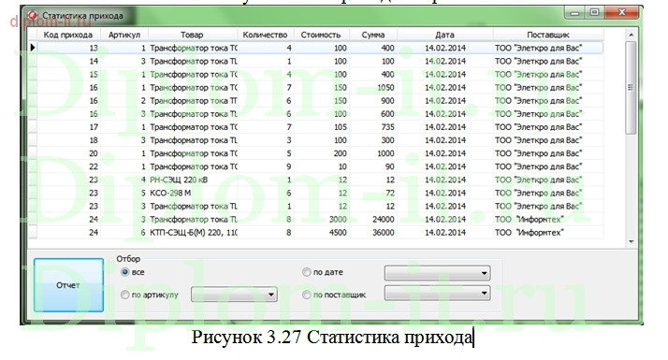
Task: Click the 'Дата' column header
Action: (x=444, y=35)
